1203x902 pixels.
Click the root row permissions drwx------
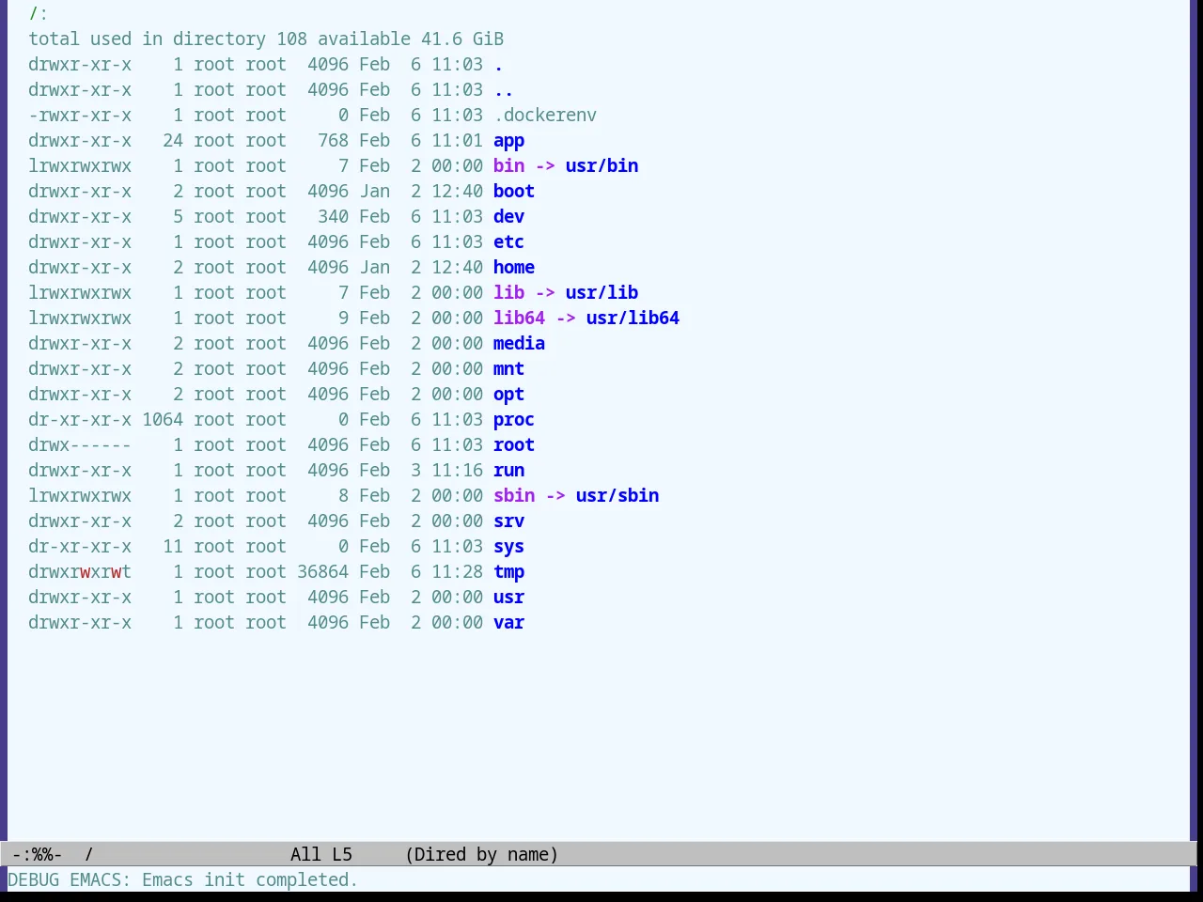pos(80,445)
